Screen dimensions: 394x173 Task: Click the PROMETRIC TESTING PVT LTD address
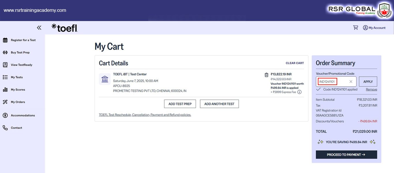point(150,91)
